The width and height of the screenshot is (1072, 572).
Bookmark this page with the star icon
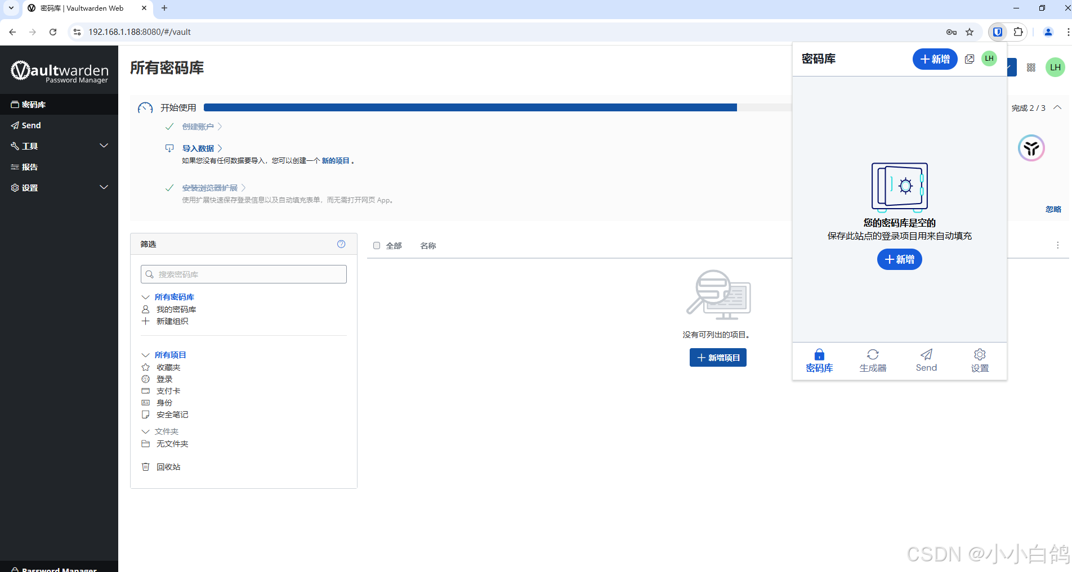click(x=970, y=32)
